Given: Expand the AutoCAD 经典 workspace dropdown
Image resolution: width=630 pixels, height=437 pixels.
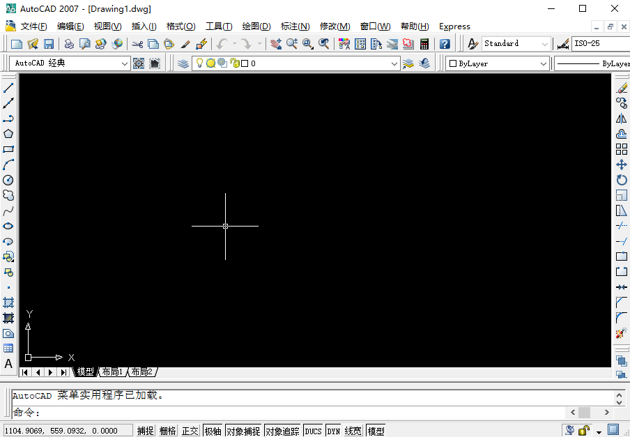Looking at the screenshot, I should [125, 63].
